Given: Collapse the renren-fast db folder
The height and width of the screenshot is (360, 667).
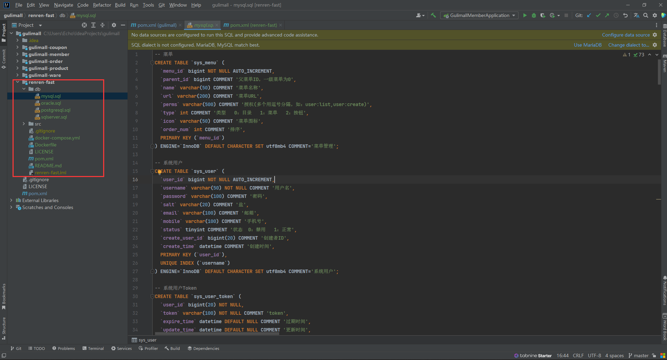Looking at the screenshot, I should pyautogui.click(x=24, y=89).
